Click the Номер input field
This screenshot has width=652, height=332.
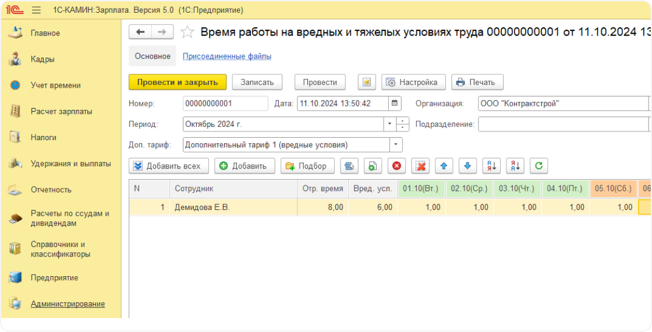pyautogui.click(x=225, y=103)
